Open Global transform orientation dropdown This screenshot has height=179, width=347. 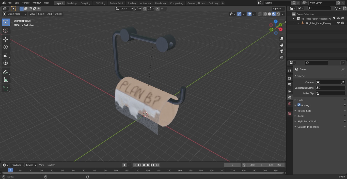tap(124, 9)
